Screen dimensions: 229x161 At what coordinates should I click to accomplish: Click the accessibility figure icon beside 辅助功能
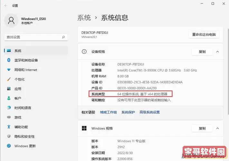[9, 127]
